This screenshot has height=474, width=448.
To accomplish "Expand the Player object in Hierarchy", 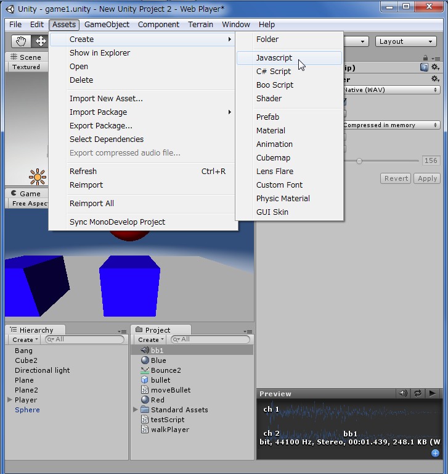I will (10, 400).
